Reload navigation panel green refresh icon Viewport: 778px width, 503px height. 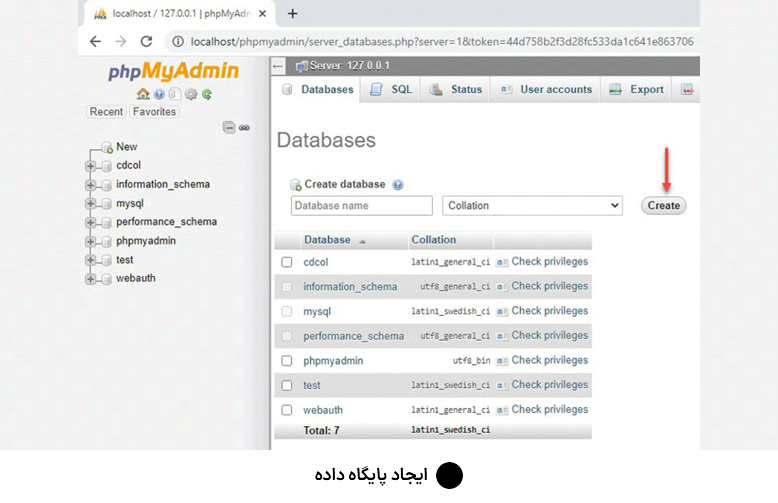pos(207,94)
